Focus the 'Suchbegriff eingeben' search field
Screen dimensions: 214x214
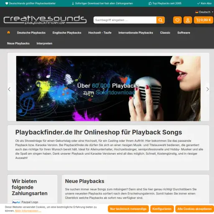(125, 20)
